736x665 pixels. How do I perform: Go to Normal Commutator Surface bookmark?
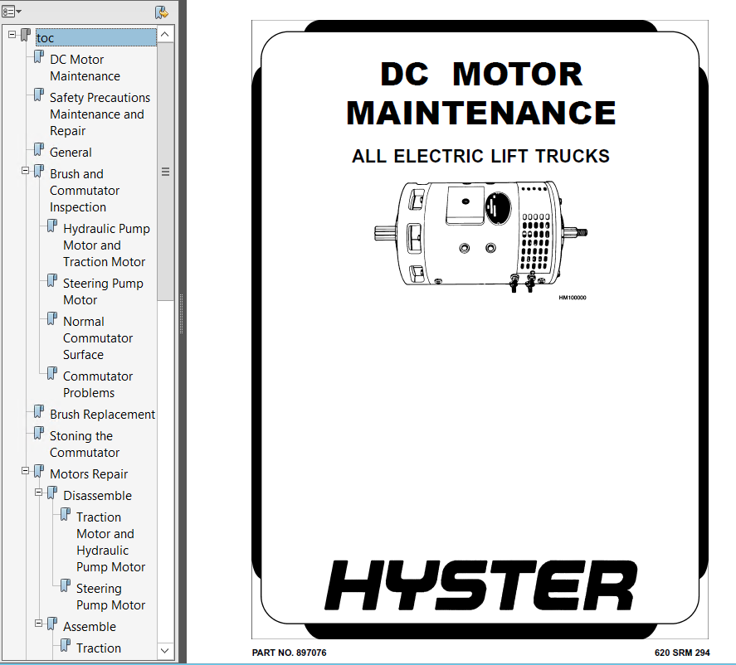(98, 338)
